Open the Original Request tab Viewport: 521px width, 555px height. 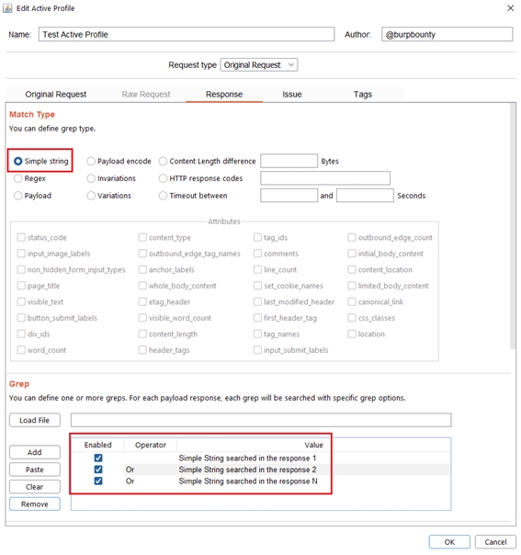[55, 95]
